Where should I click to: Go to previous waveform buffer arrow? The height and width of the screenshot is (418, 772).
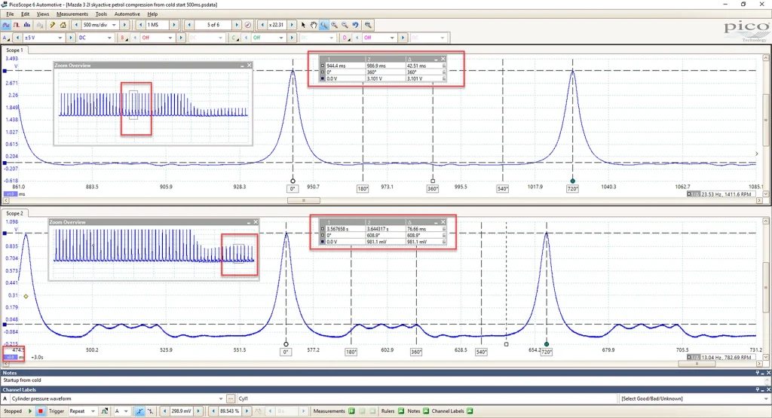click(x=189, y=25)
